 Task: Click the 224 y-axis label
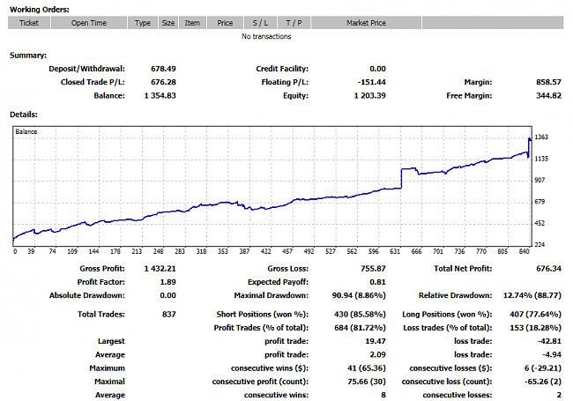click(x=540, y=244)
